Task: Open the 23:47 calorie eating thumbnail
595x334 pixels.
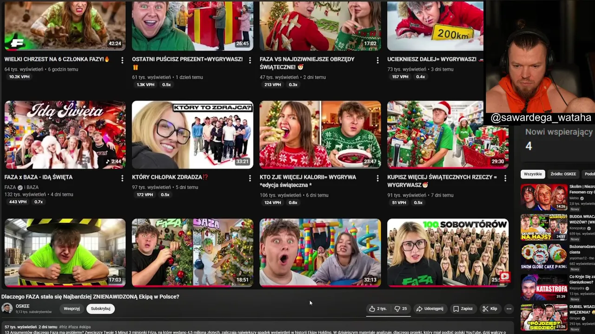Action: coord(320,135)
